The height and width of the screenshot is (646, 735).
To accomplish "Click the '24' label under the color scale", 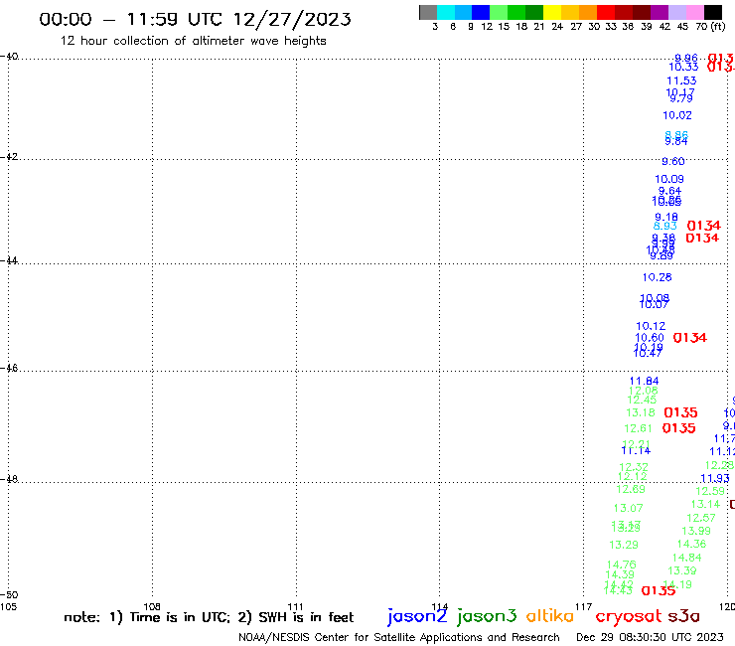I will (x=557, y=26).
